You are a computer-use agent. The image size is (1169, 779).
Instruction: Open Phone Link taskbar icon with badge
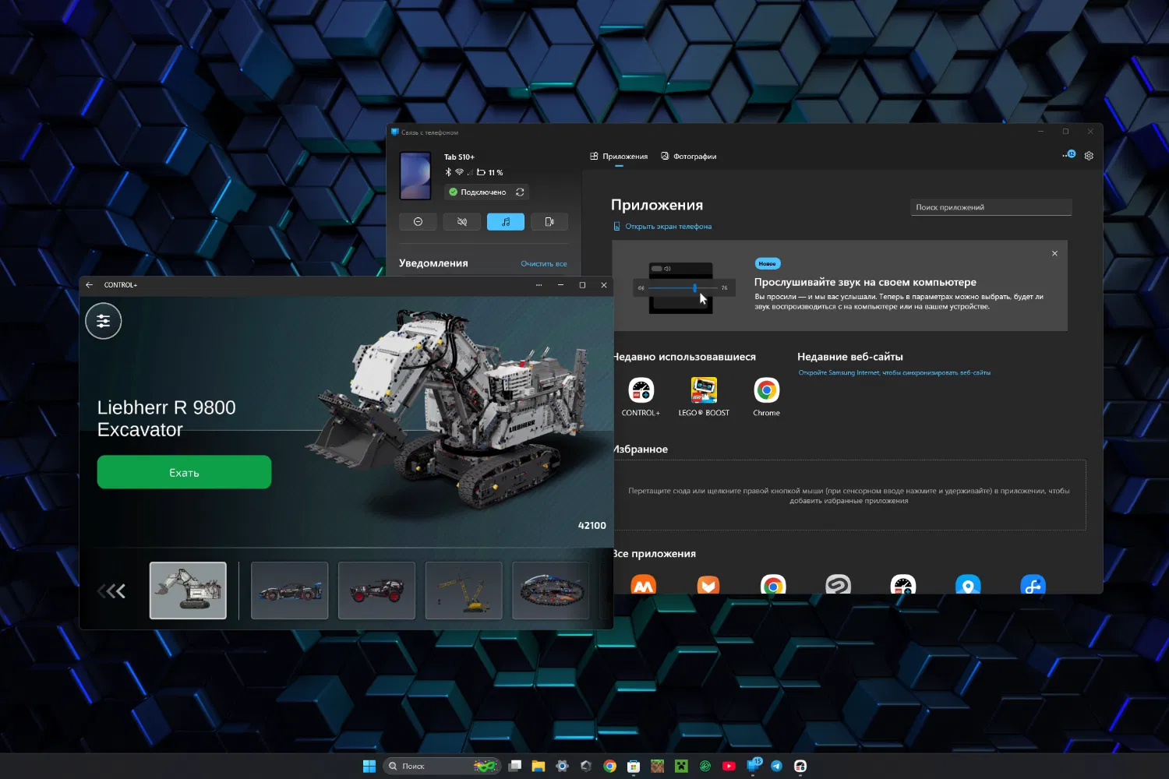(x=754, y=765)
